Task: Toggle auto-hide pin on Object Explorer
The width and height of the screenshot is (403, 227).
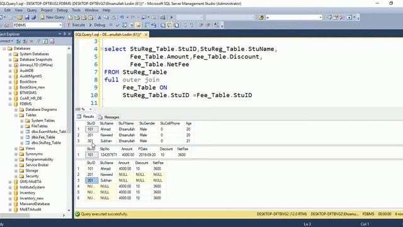Action: 64,34
